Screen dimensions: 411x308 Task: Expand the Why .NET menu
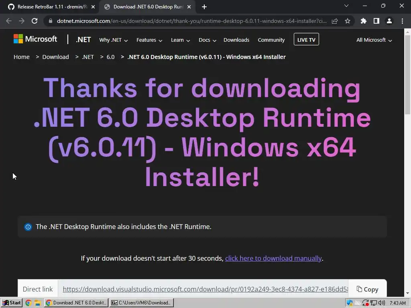coord(114,40)
